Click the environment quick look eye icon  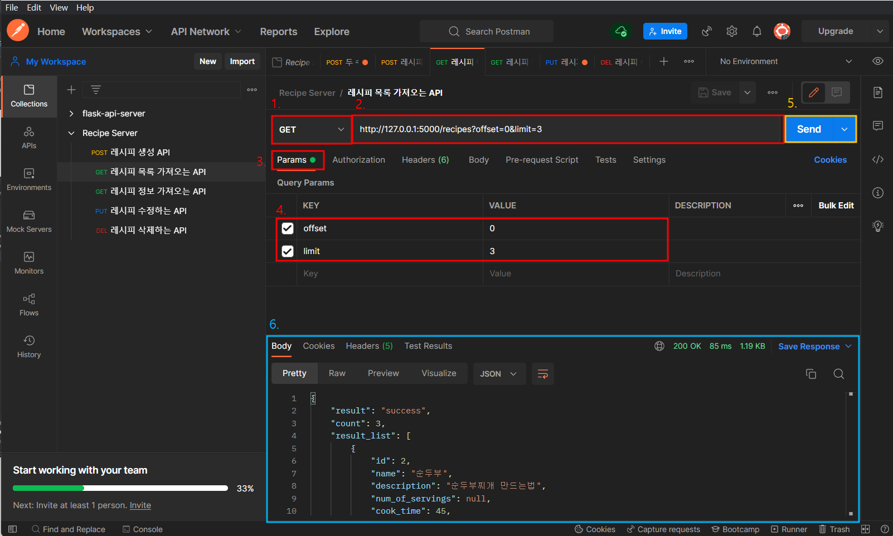tap(878, 61)
